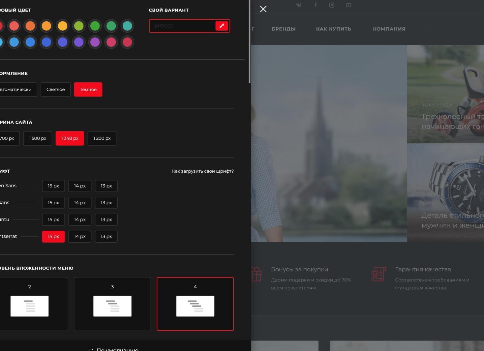Open the wristwatch banner on the site
The image size is (484, 351).
pos(445,193)
